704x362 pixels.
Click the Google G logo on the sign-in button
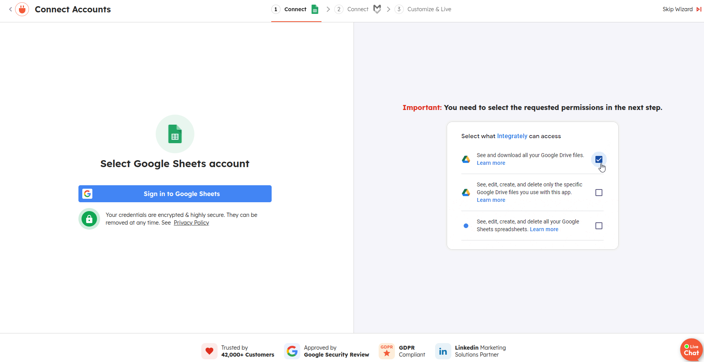click(x=87, y=194)
